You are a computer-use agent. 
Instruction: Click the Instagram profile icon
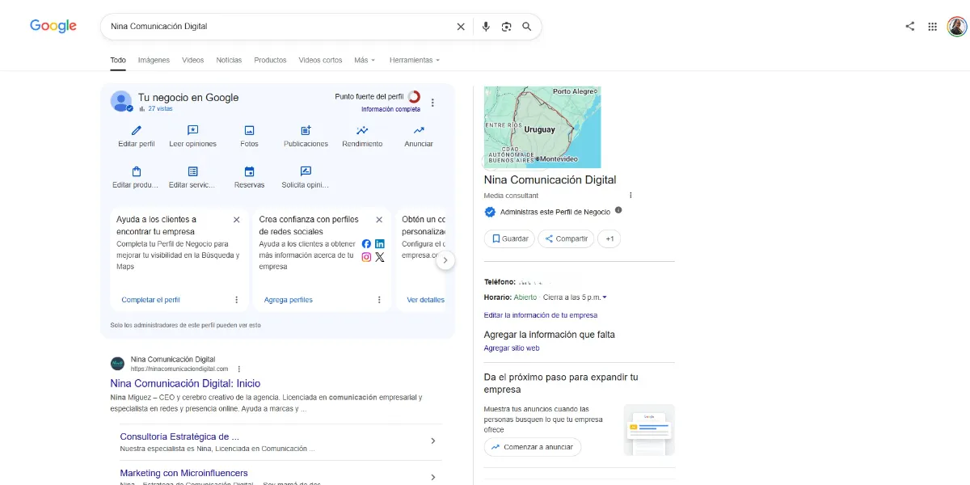366,257
